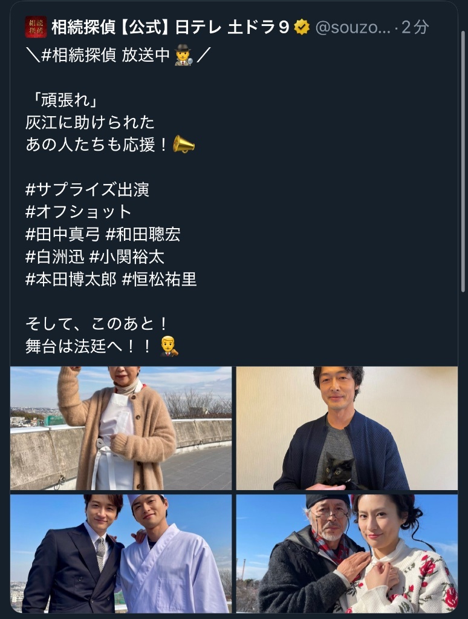468x619 pixels.
Task: Open hashtag #和田聰宏
Action: (143, 235)
